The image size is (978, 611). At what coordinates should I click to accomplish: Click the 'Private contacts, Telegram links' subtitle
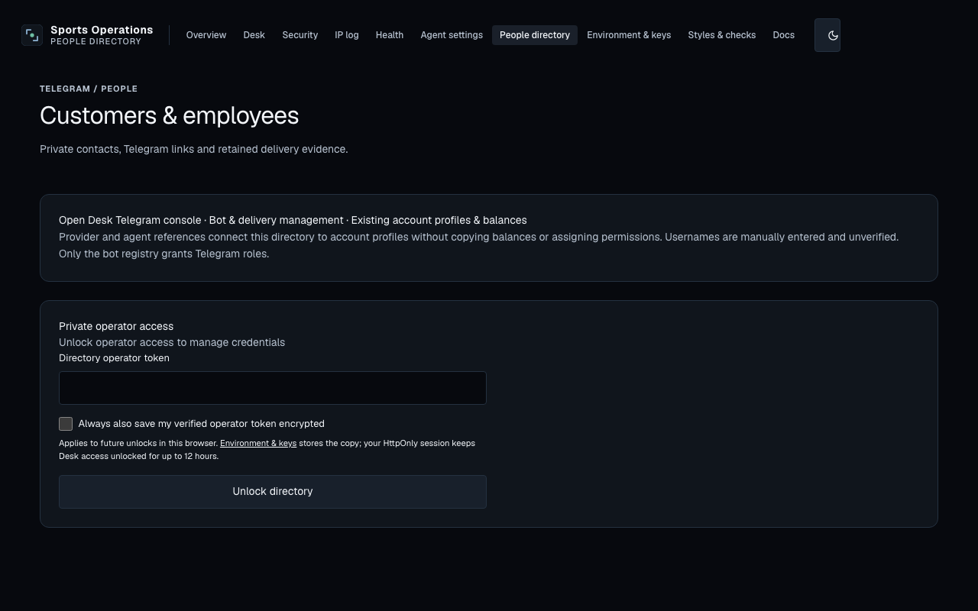coord(194,149)
